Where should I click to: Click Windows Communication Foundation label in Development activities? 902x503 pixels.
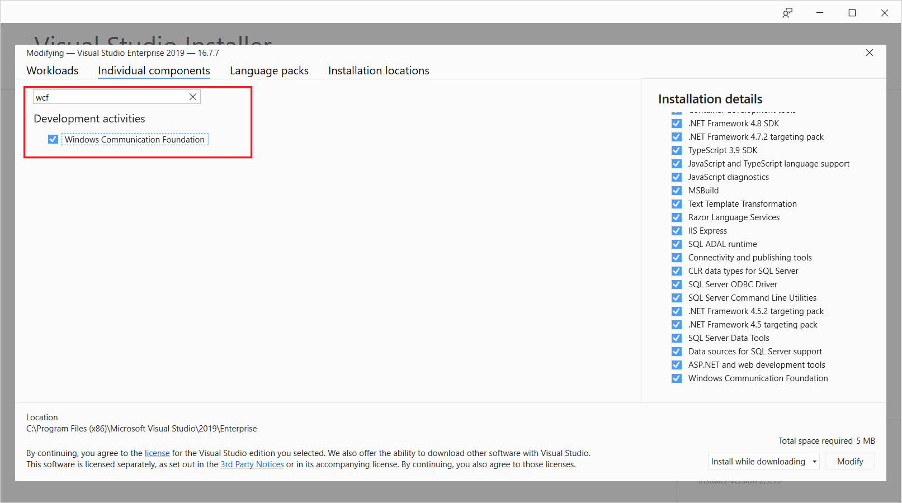pos(135,139)
